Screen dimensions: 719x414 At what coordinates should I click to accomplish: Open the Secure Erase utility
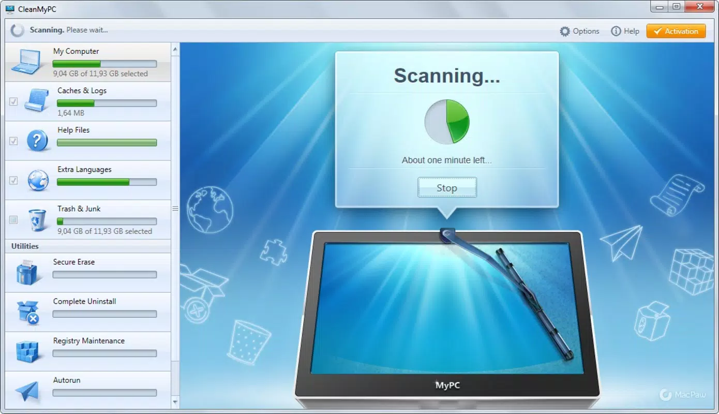88,273
